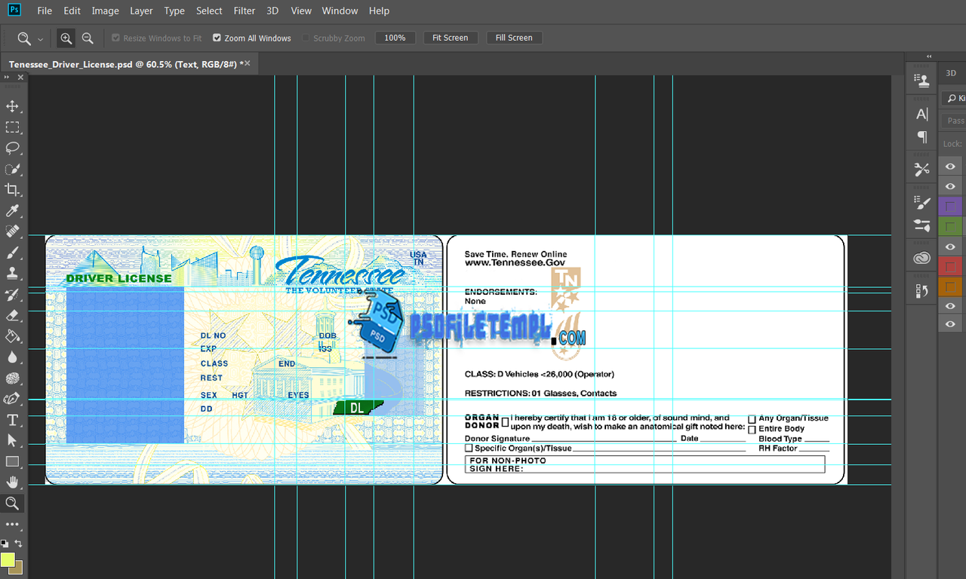Viewport: 966px width, 579px height.
Task: Open the File menu
Action: coord(45,11)
